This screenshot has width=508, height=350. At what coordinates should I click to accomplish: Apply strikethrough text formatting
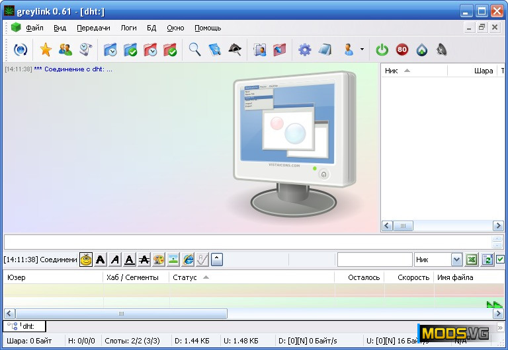(x=144, y=260)
